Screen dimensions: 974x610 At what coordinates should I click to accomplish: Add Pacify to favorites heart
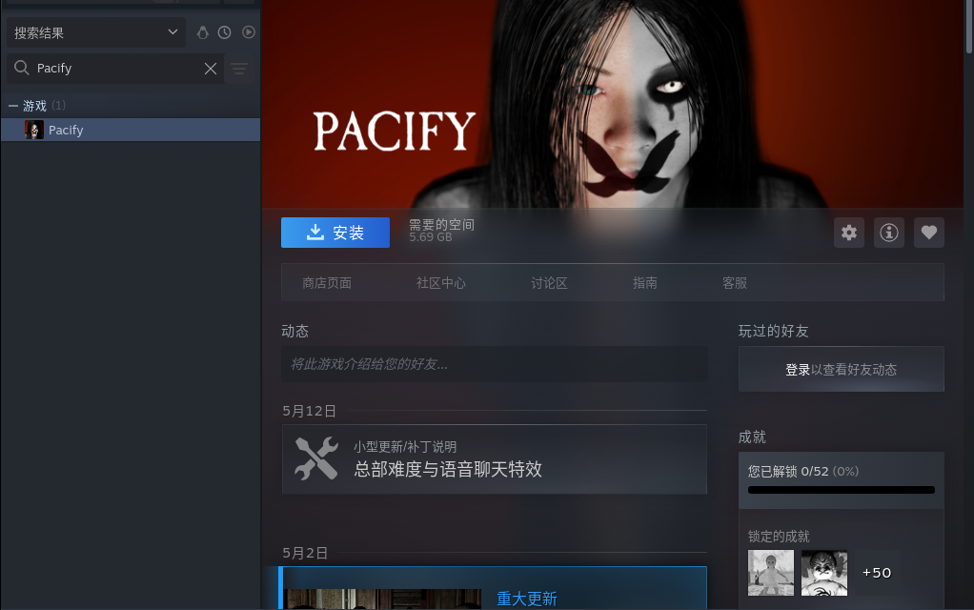click(929, 233)
